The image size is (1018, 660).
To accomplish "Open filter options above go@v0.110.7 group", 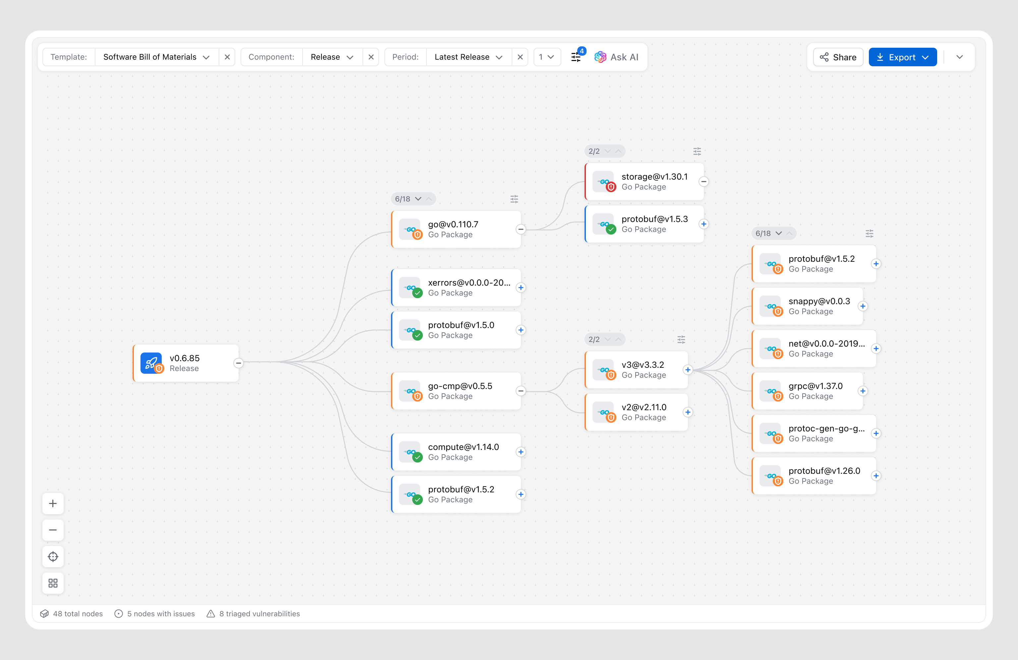I will (514, 199).
